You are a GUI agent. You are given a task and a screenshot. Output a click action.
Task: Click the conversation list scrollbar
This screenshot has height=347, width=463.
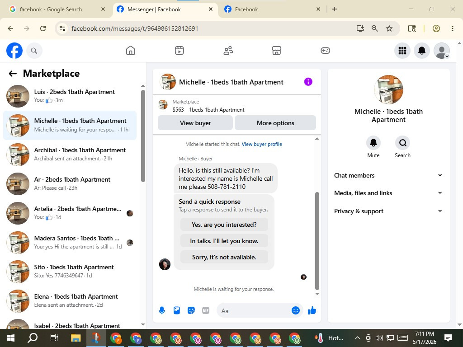tap(143, 136)
